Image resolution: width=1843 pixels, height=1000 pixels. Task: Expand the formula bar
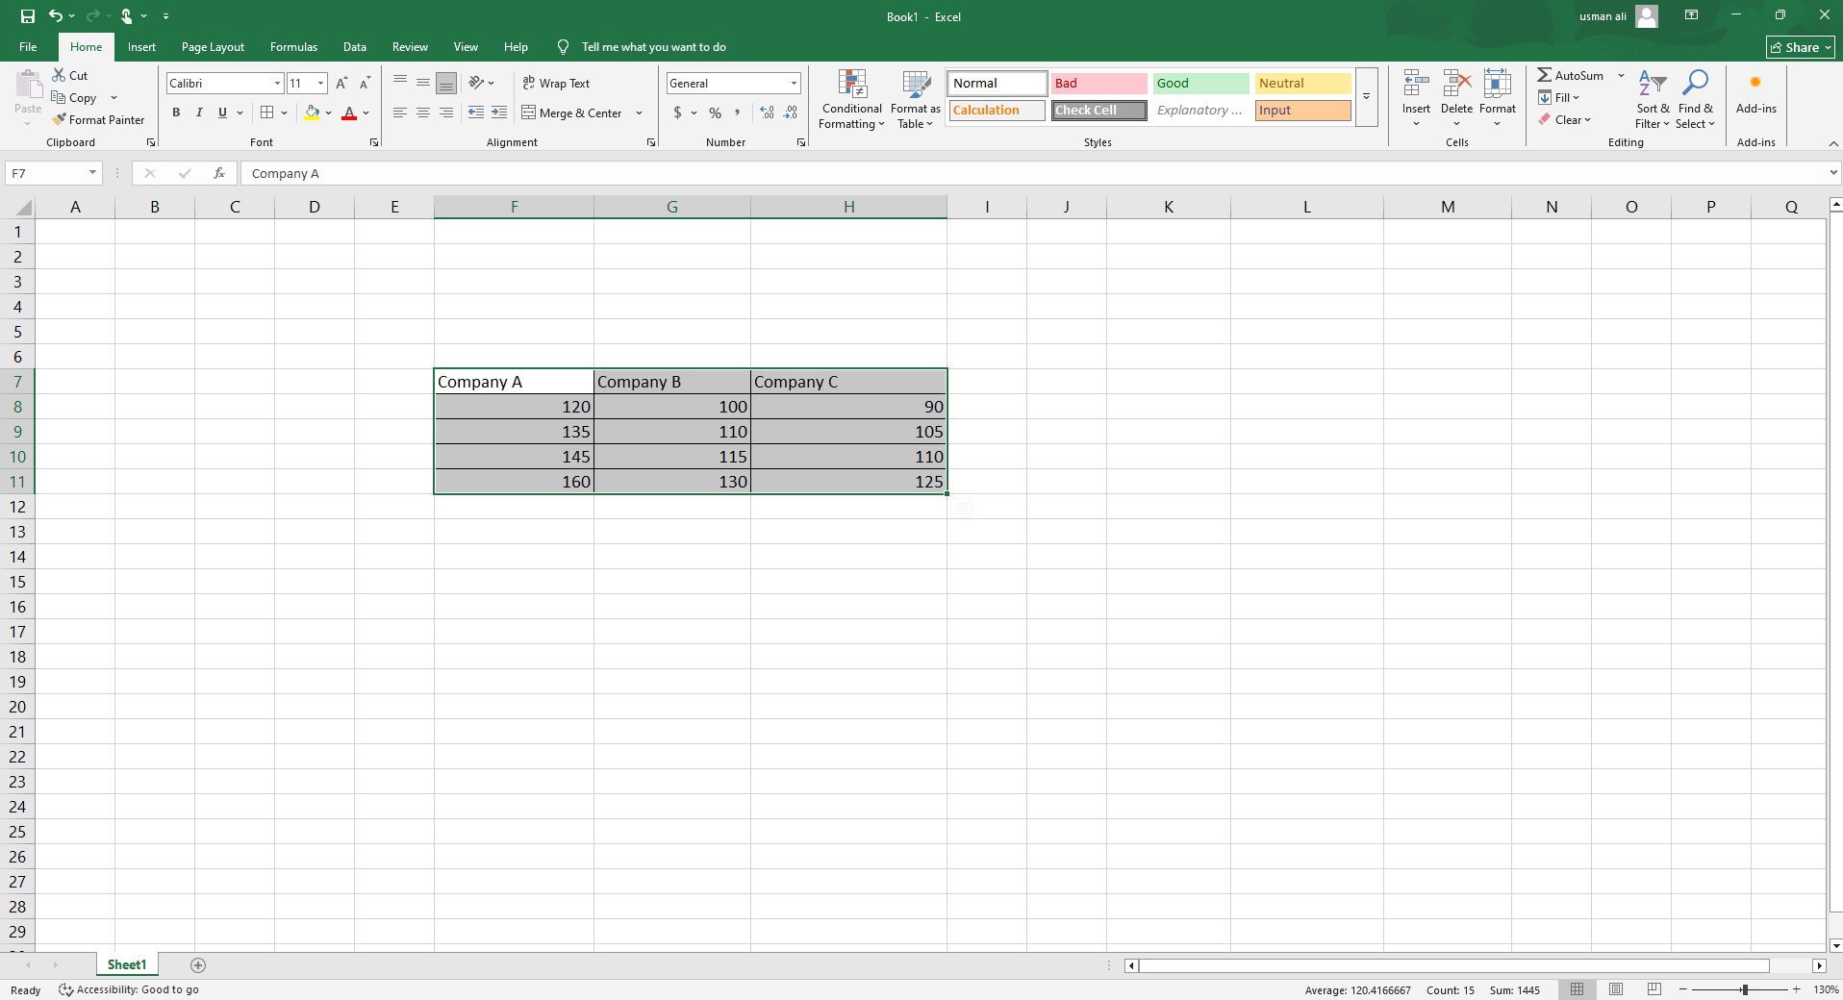tap(1833, 173)
